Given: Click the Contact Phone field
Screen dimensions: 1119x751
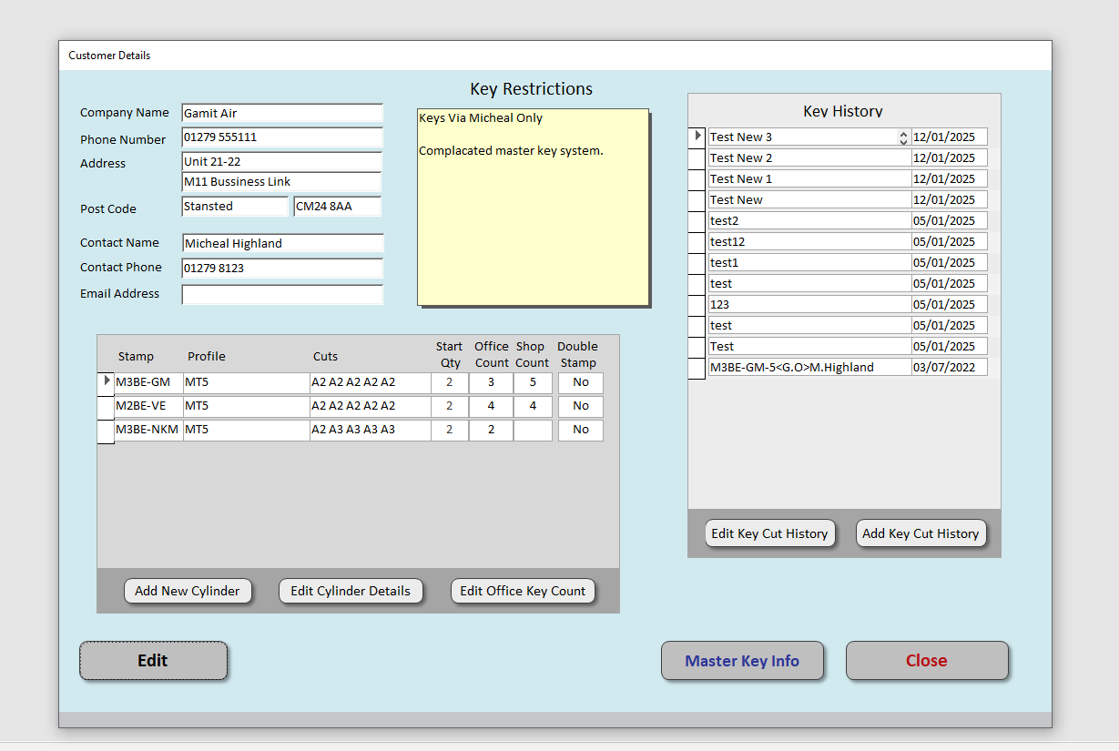Looking at the screenshot, I should (282, 269).
